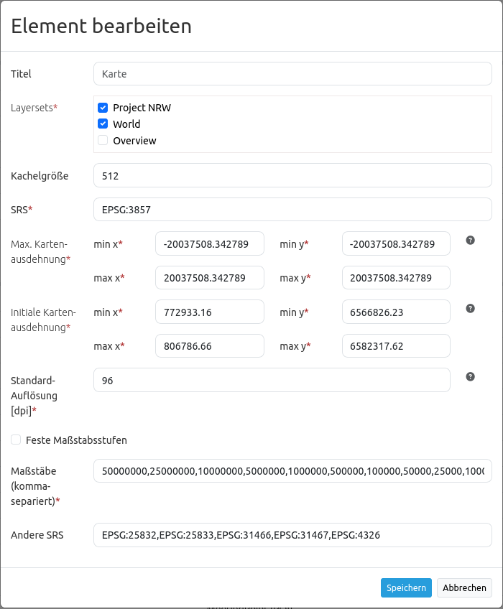Click max extent max y field

click(396, 277)
